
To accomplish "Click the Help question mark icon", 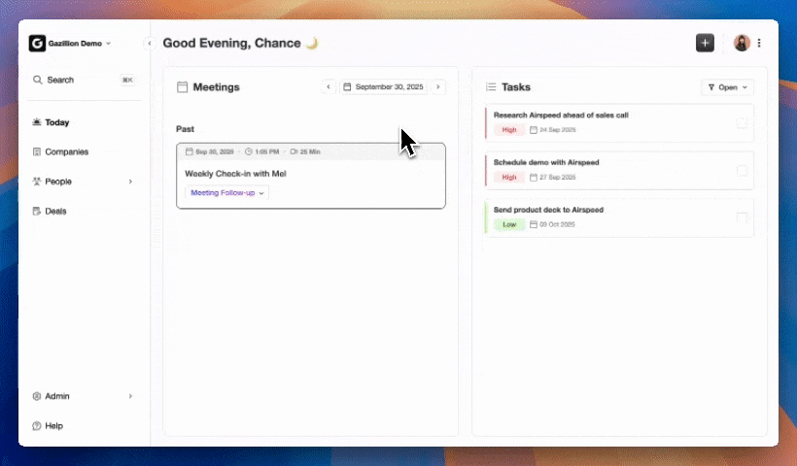I will pos(37,426).
